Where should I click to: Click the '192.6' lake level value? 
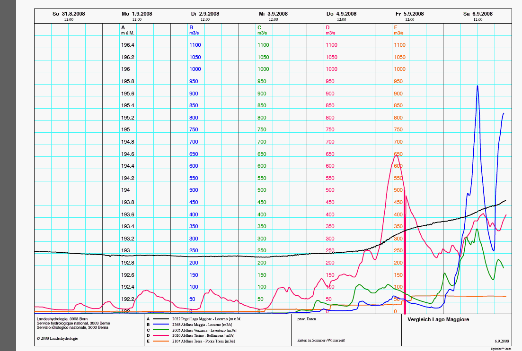128,275
